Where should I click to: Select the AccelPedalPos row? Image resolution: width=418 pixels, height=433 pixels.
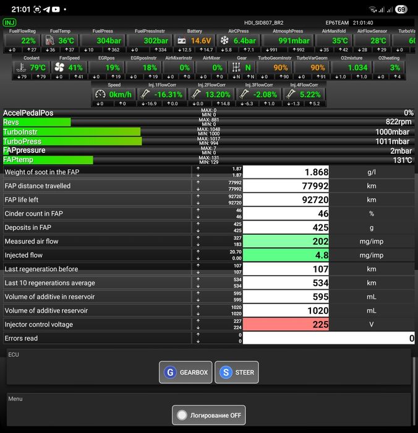209,113
